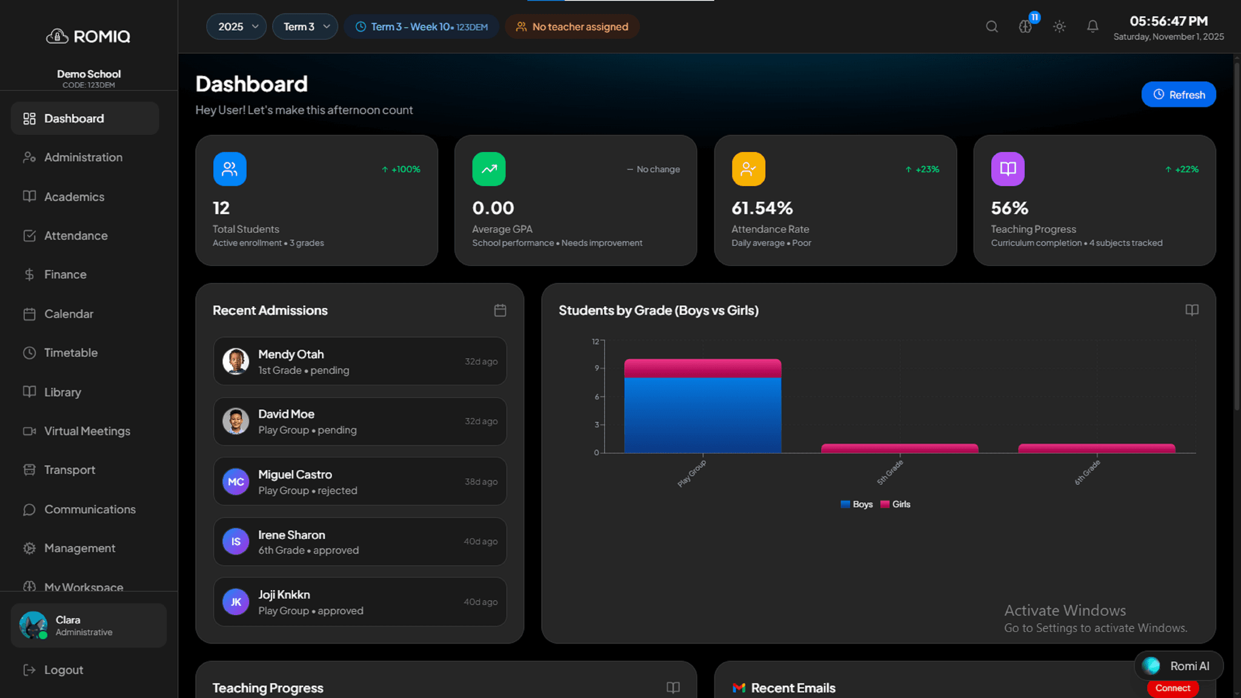Open the report icon on Students by Grade chart
The height and width of the screenshot is (698, 1241).
coord(1191,310)
